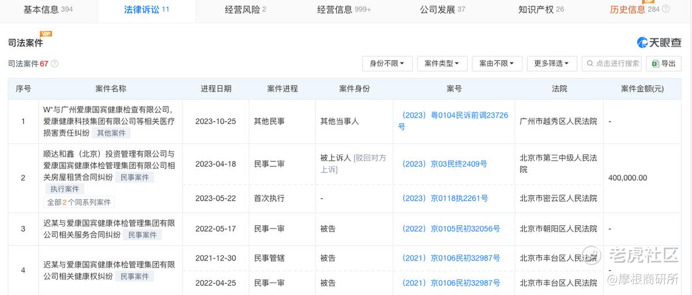Open the 更多筛选 dropdown
Image resolution: width=692 pixels, height=295 pixels.
551,63
